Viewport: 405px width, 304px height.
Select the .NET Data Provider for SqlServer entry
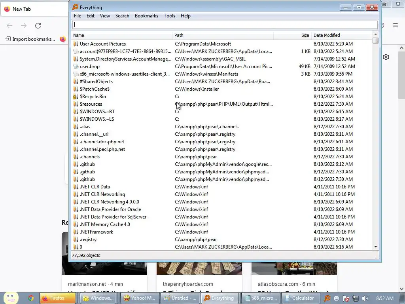(113, 217)
